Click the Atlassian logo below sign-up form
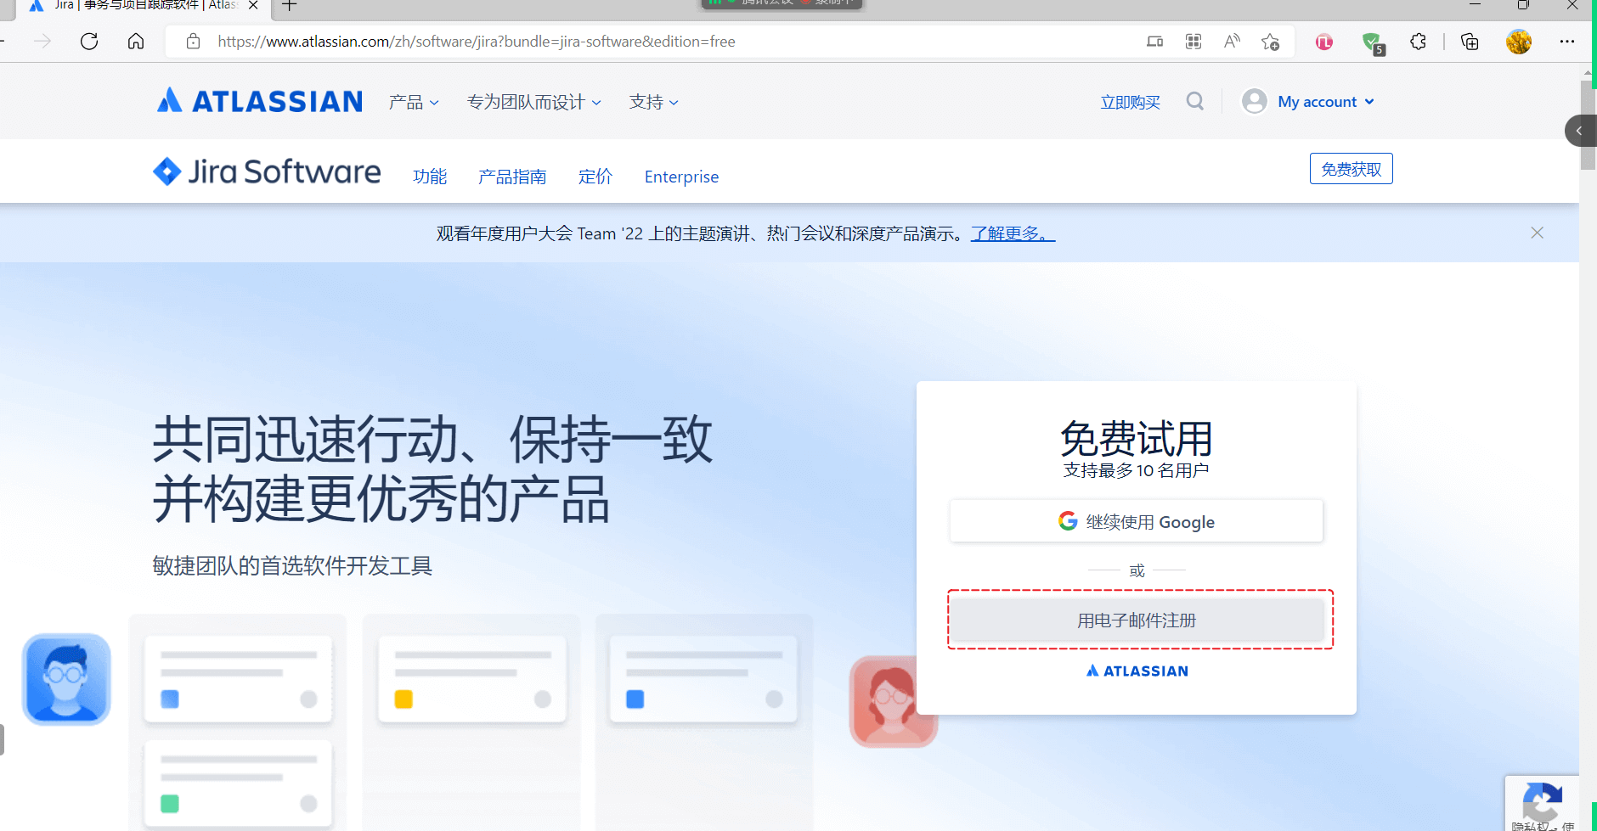Image resolution: width=1597 pixels, height=831 pixels. pyautogui.click(x=1137, y=671)
